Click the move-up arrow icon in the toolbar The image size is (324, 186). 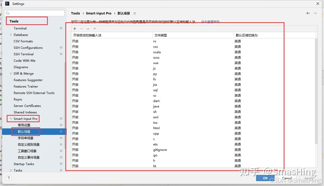point(88,28)
